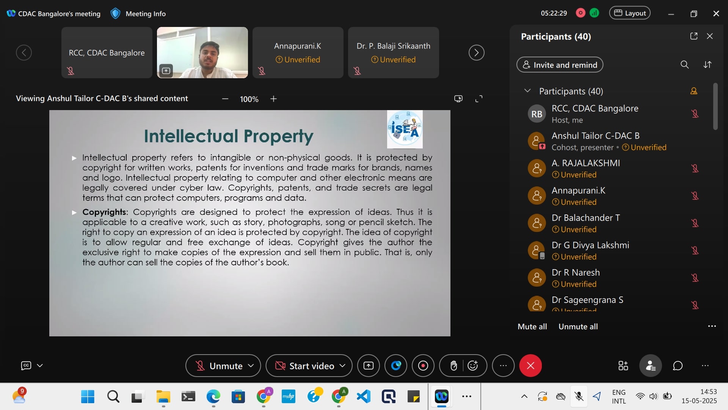This screenshot has height=410, width=728.
Task: Open Unmute audio options arrow
Action: click(251, 366)
